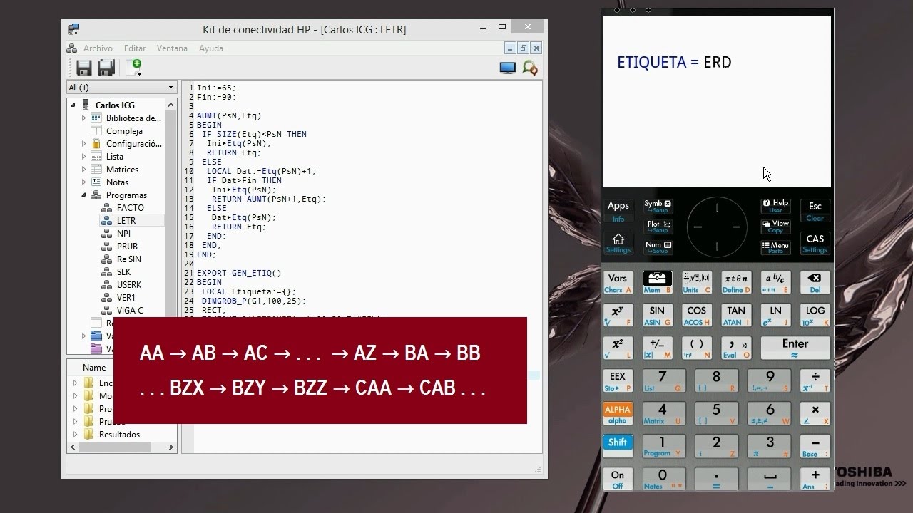Tap the Symb key on the calculator

tap(658, 207)
